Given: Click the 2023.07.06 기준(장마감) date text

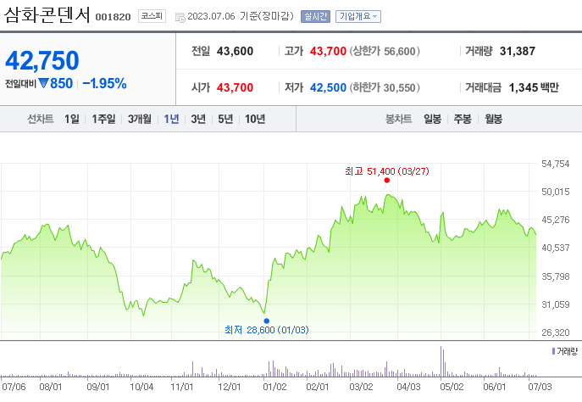Looking at the screenshot, I should pos(241,16).
